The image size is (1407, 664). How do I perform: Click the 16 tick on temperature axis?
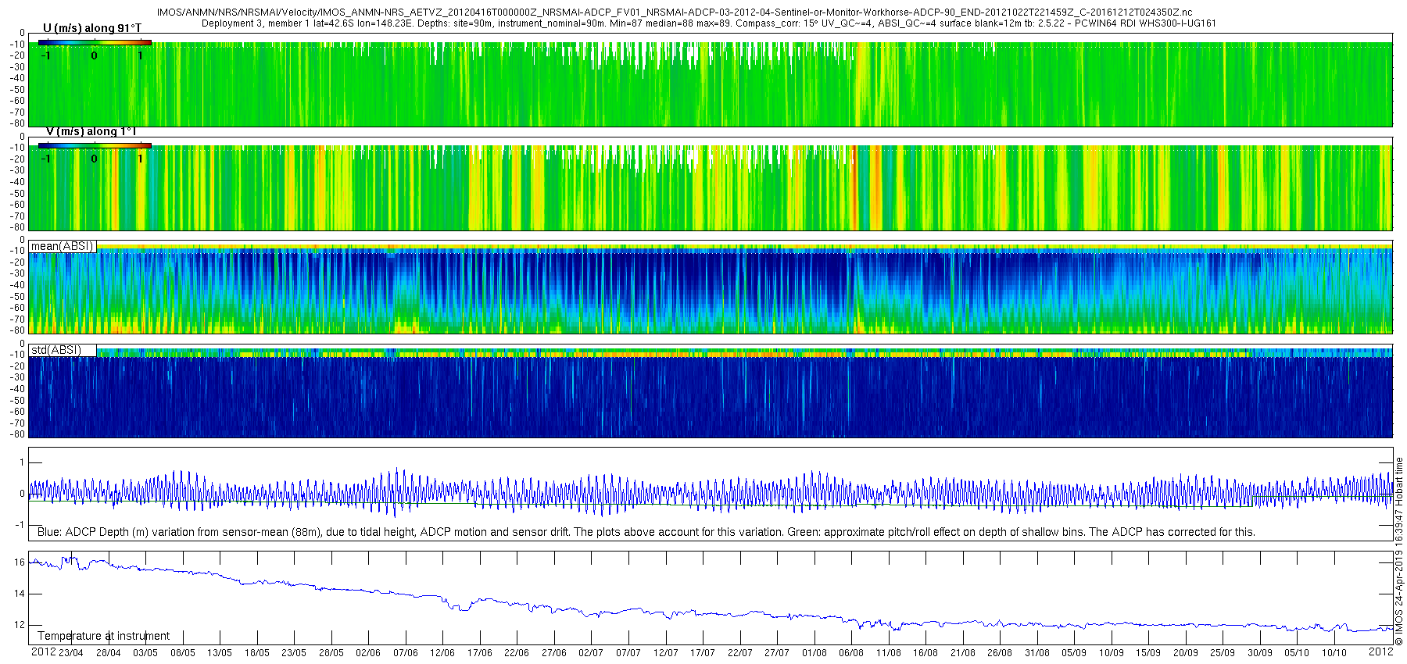pos(20,562)
